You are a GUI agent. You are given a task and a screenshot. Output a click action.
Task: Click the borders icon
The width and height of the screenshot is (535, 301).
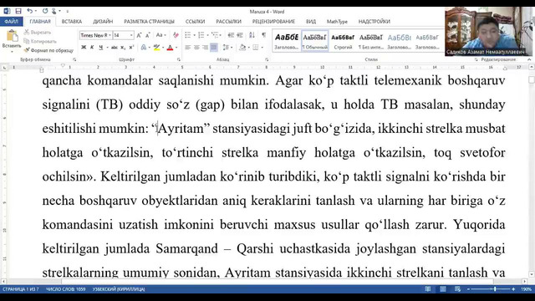tap(255, 48)
